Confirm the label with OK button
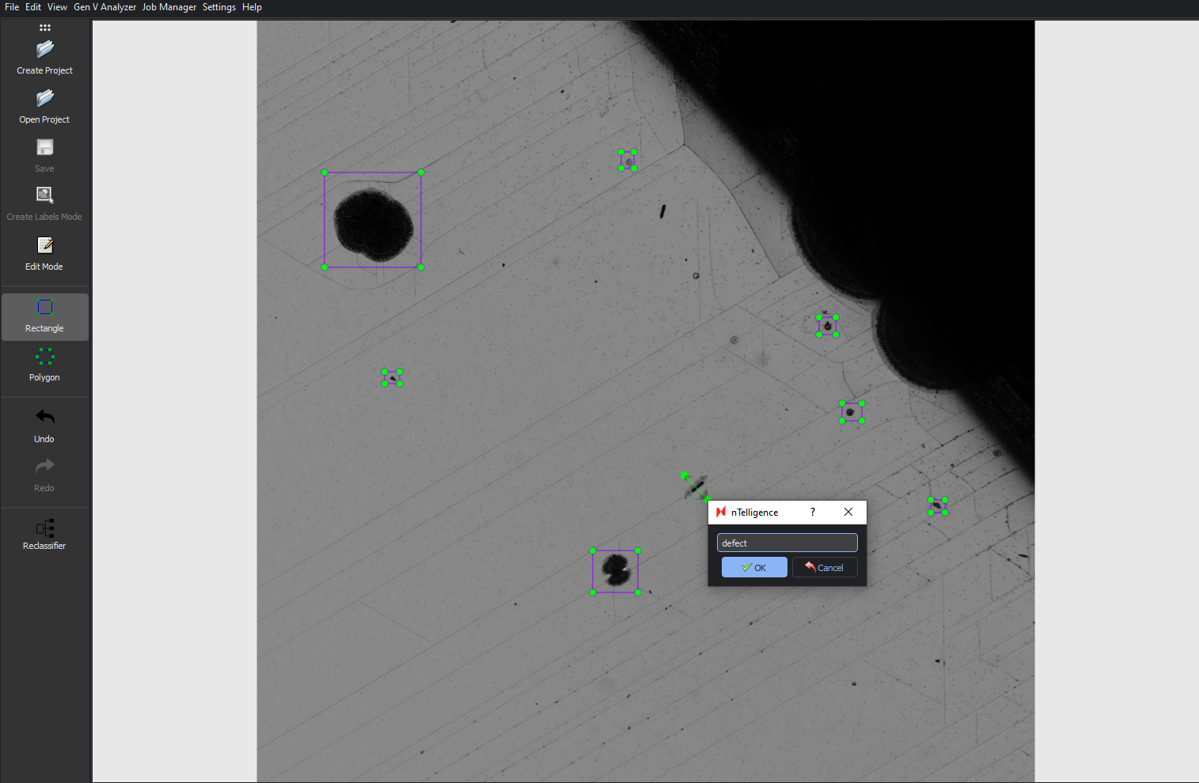 tap(754, 567)
